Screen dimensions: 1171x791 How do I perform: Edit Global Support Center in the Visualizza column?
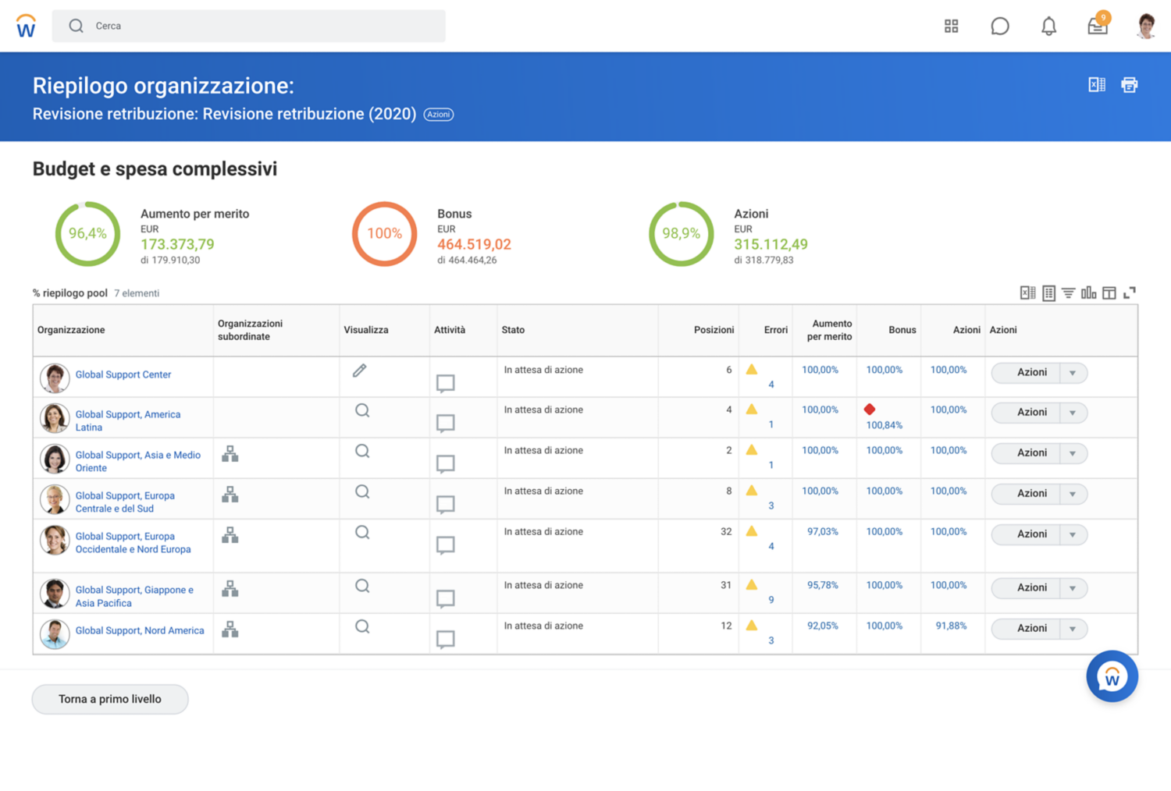(x=359, y=370)
